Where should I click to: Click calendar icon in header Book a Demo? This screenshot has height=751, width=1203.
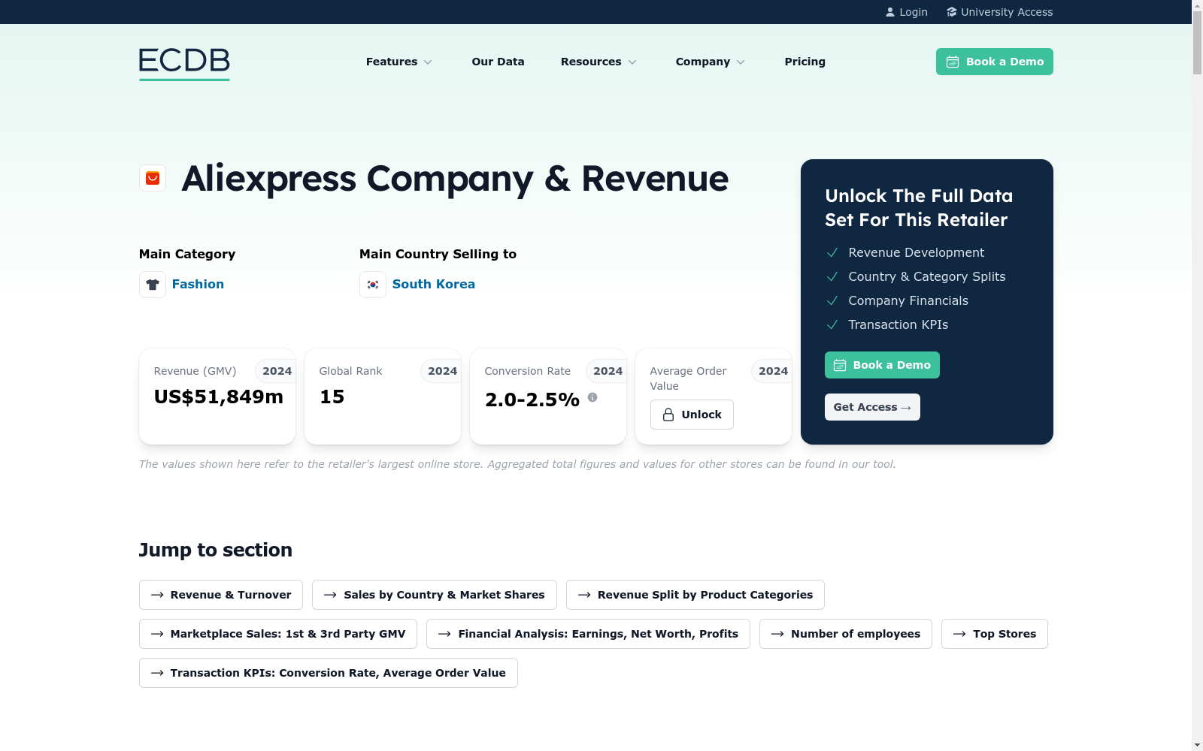953,62
